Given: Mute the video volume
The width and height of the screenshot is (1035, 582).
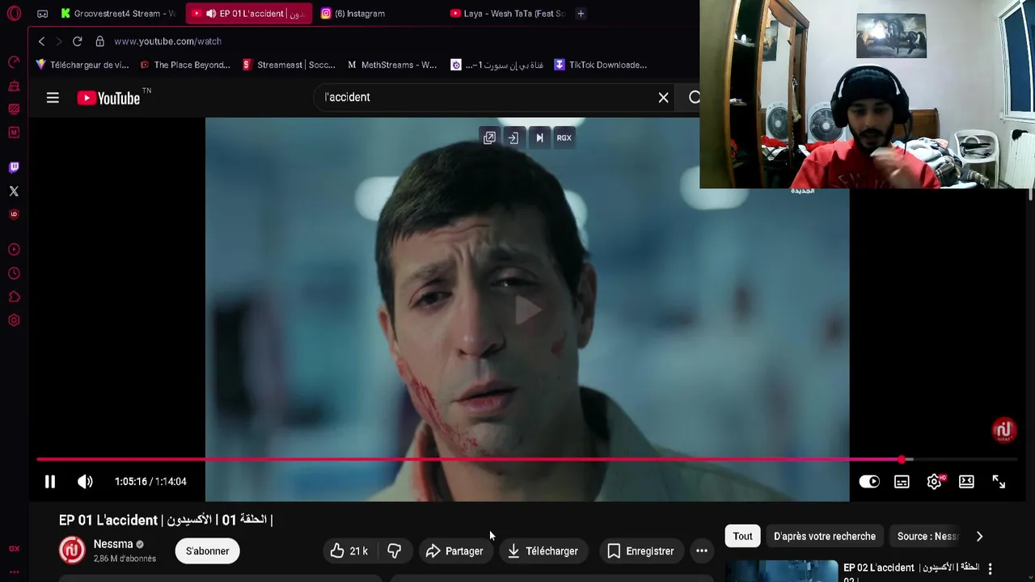Looking at the screenshot, I should pyautogui.click(x=85, y=482).
